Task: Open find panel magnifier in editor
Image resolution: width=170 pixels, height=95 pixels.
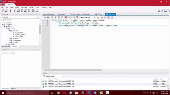Action: 105,17
